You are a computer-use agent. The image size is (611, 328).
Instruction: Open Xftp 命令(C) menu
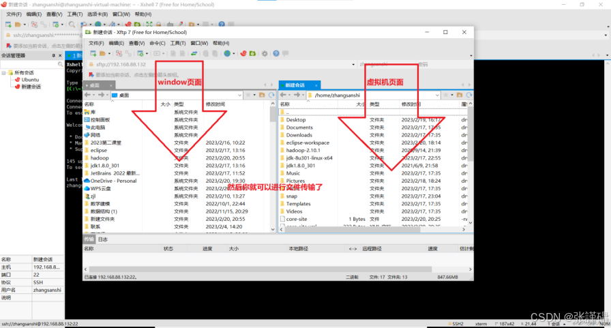coord(158,43)
